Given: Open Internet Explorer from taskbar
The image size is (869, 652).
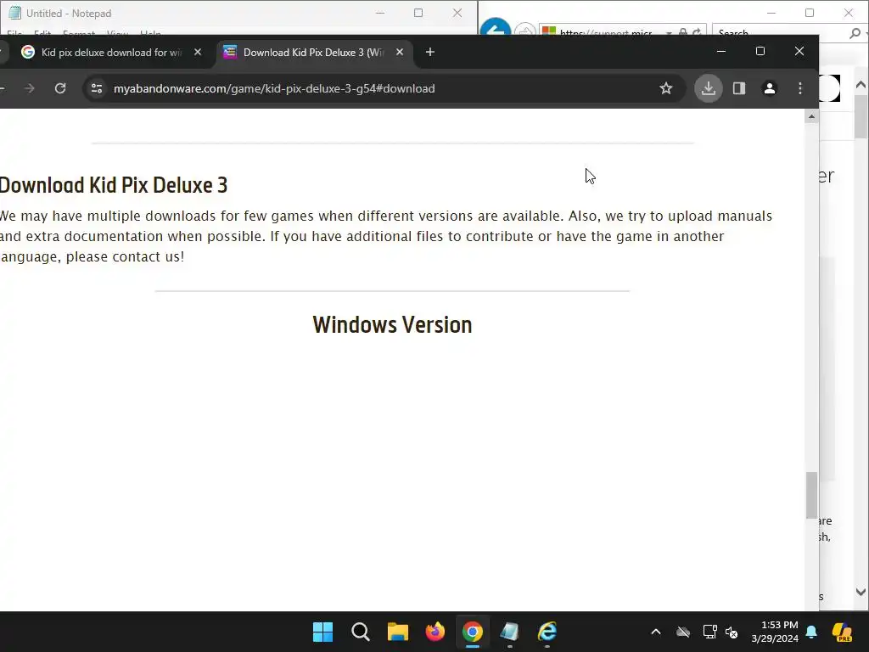Looking at the screenshot, I should (547, 632).
